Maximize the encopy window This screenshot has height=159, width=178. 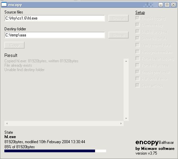[x=167, y=5]
